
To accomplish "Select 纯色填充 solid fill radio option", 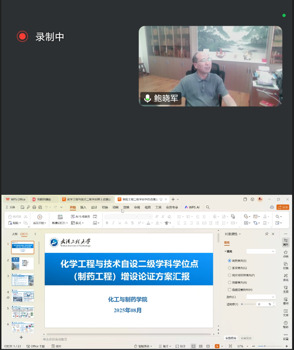I will (230, 260).
